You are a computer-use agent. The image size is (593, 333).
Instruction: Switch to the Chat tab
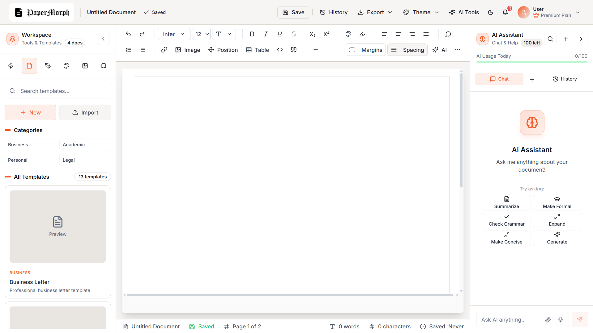point(499,79)
